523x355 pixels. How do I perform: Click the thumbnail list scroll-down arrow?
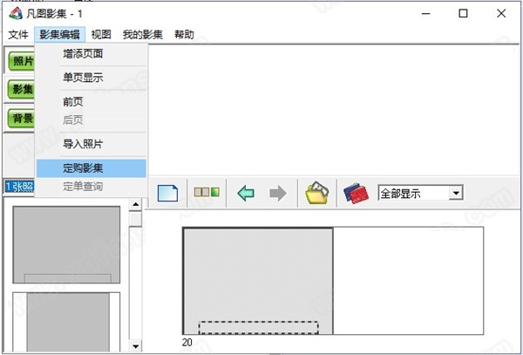[135, 346]
